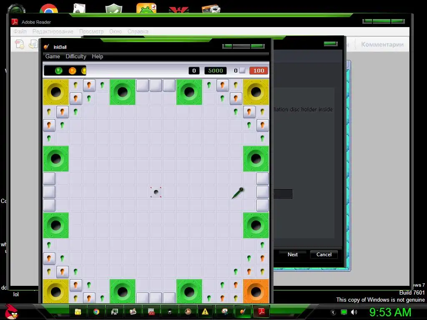Viewport: 427px width, 320px height.
Task: Click the gray block counter icon beside 0
Action: click(x=242, y=70)
